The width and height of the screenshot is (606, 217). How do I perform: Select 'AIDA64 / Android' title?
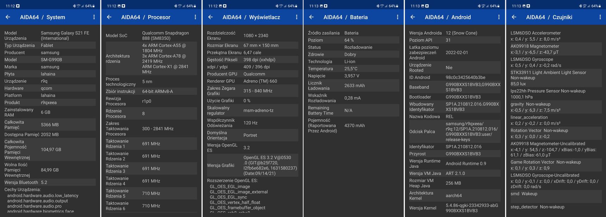[448, 17]
